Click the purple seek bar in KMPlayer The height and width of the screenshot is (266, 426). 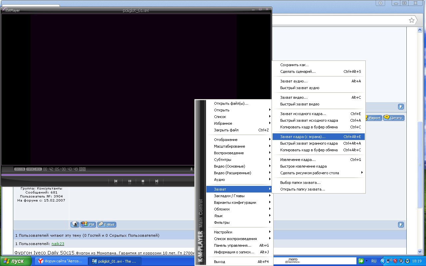98,175
